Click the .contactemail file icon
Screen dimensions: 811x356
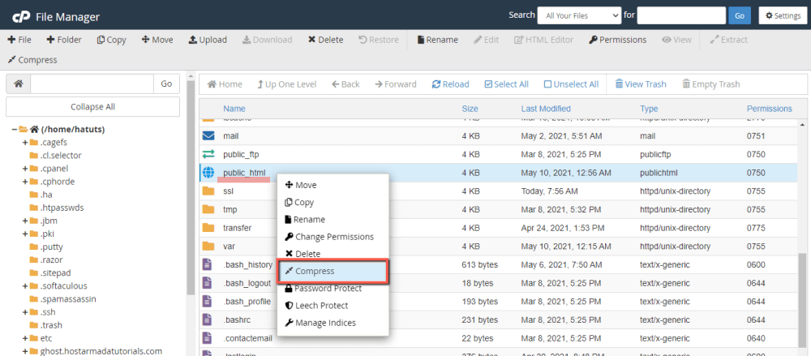[x=207, y=338]
